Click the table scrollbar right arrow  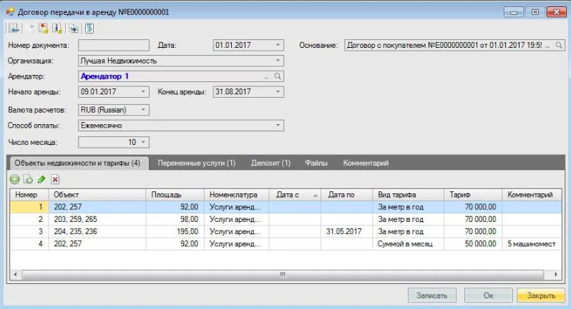(556, 274)
